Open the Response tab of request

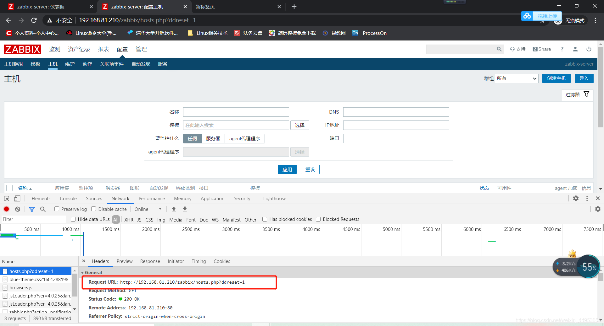click(x=150, y=261)
